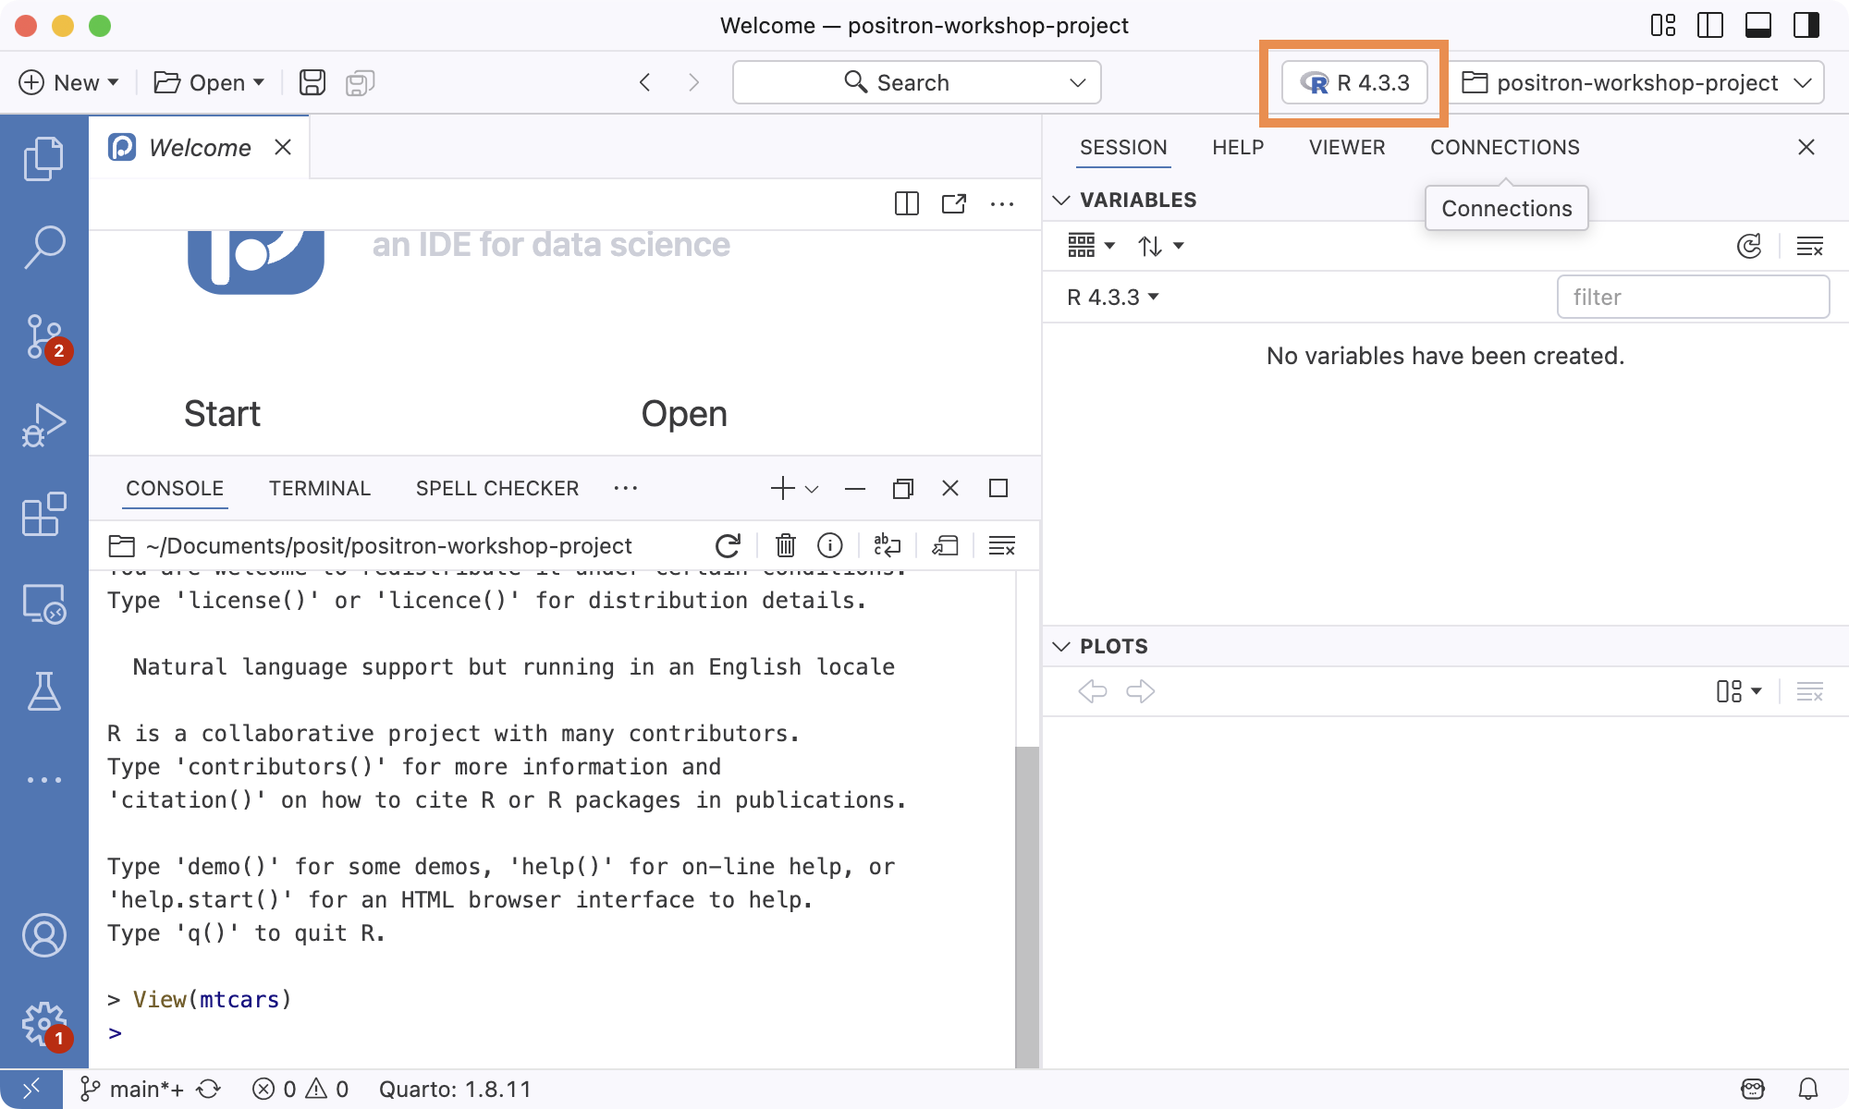Open the Extensions view

coord(43,514)
